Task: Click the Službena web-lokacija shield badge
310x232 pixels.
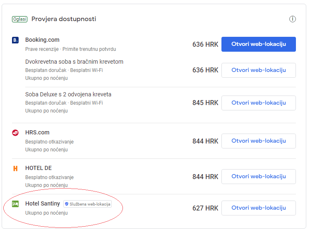Action: [87, 204]
